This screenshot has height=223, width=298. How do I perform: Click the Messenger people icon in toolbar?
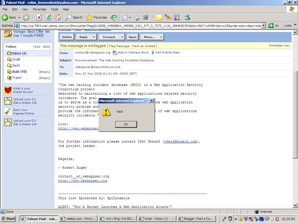pos(187,17)
